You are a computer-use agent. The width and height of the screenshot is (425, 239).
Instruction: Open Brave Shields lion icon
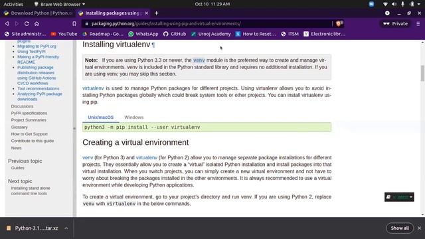click(x=339, y=24)
